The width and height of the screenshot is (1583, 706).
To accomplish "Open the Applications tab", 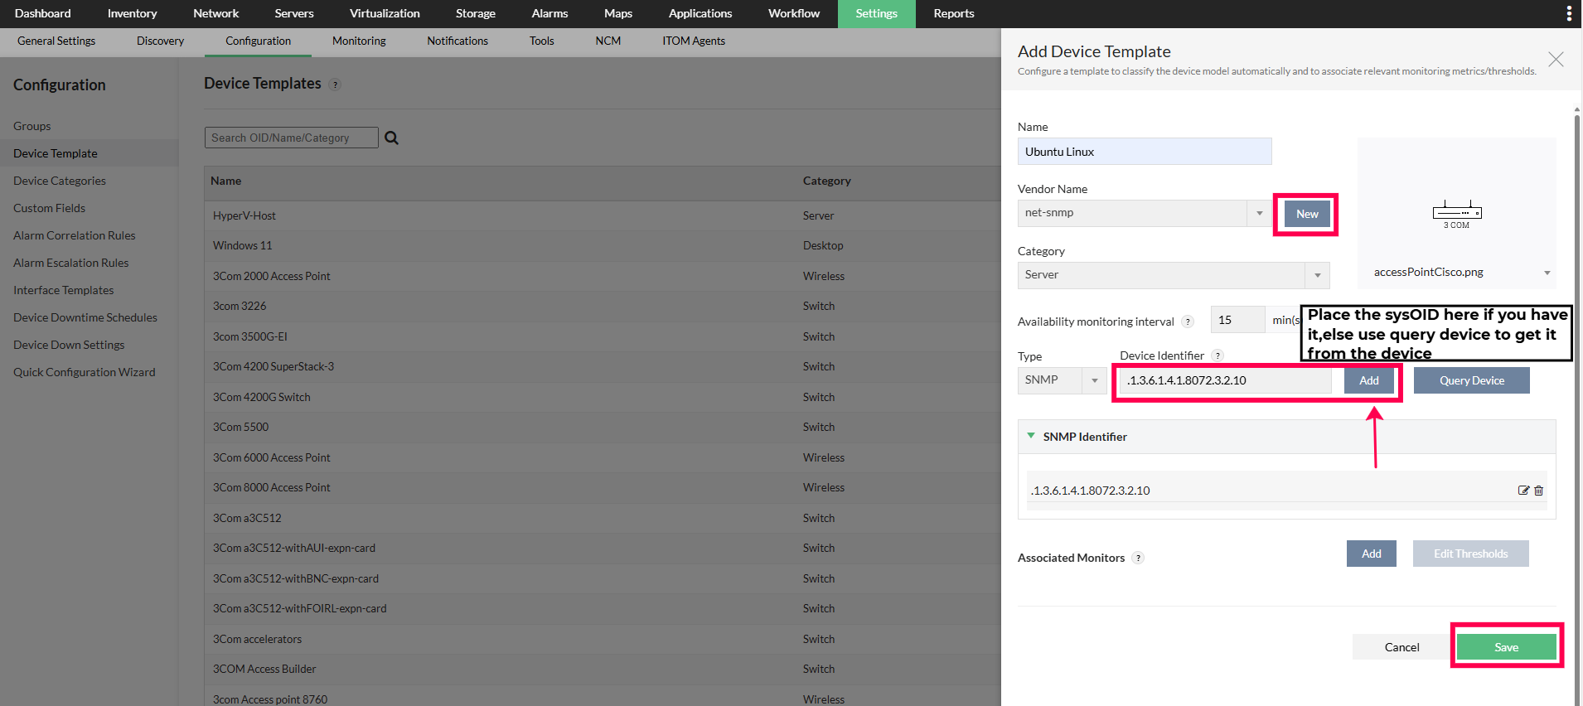I will click(x=700, y=13).
